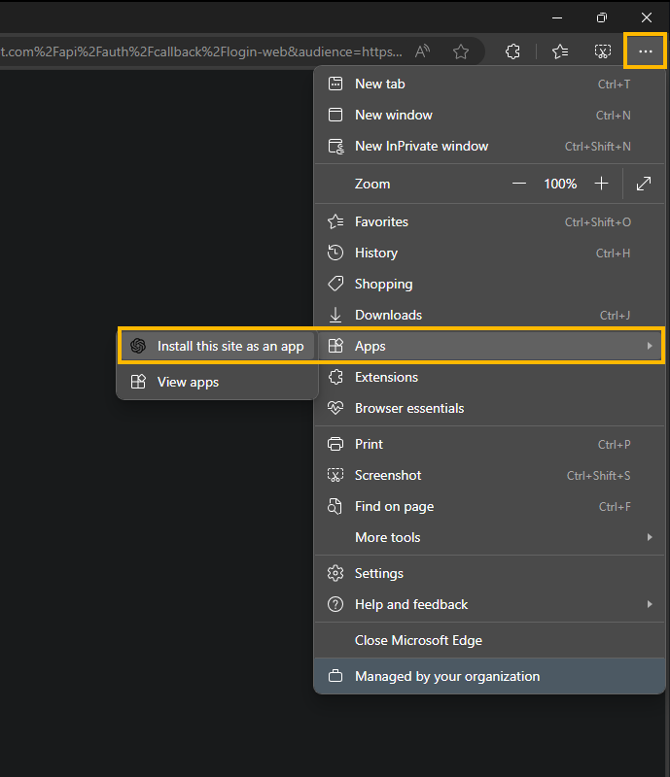Open a New InPrivate window
The image size is (670, 777).
pos(489,147)
